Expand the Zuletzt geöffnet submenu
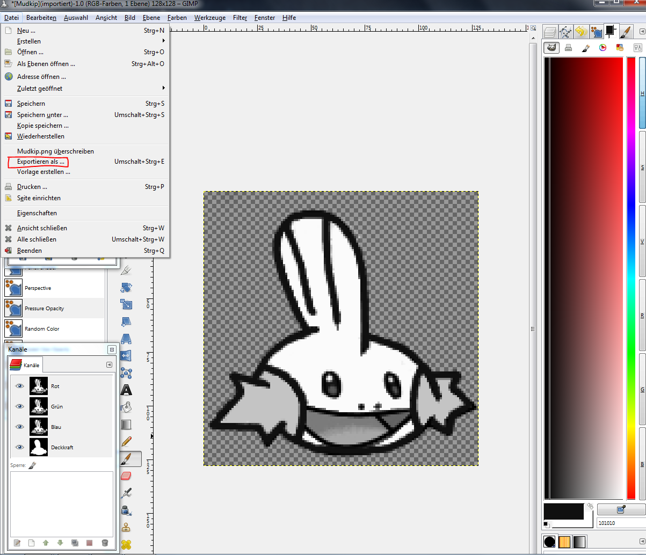This screenshot has height=555, width=646. (86, 88)
